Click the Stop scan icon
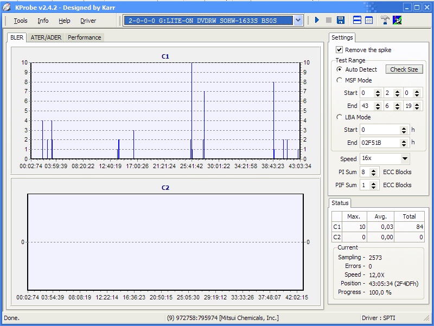Viewport: 434px width, 326px height. click(x=328, y=20)
